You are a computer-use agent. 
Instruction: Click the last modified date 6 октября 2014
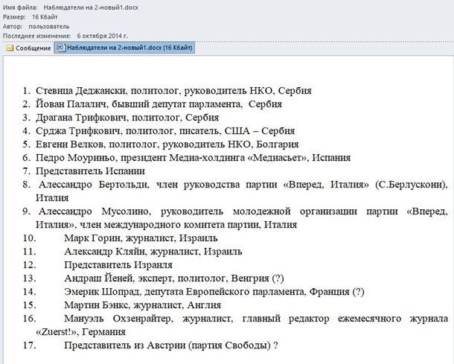coord(104,35)
